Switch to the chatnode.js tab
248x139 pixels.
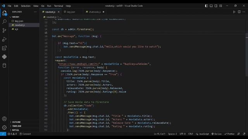tap(95, 12)
